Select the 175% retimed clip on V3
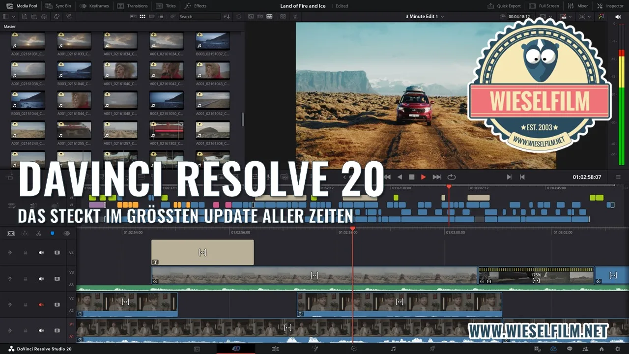Image resolution: width=629 pixels, height=354 pixels. point(536,276)
